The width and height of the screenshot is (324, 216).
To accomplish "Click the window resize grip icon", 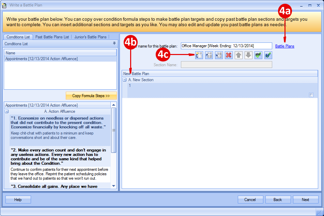I will pyautogui.click(x=320, y=213).
